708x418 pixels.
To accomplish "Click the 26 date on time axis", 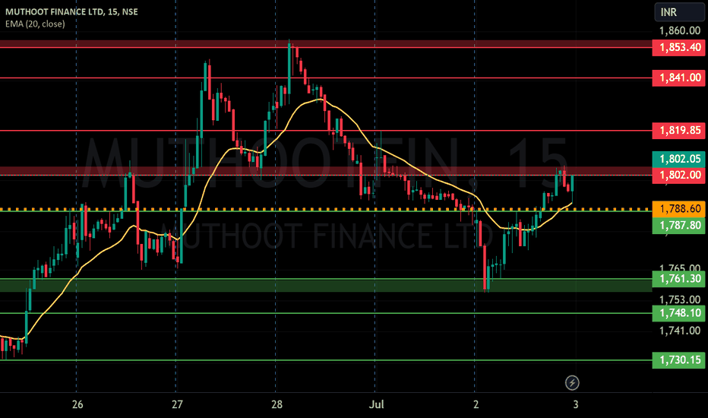I will click(77, 404).
